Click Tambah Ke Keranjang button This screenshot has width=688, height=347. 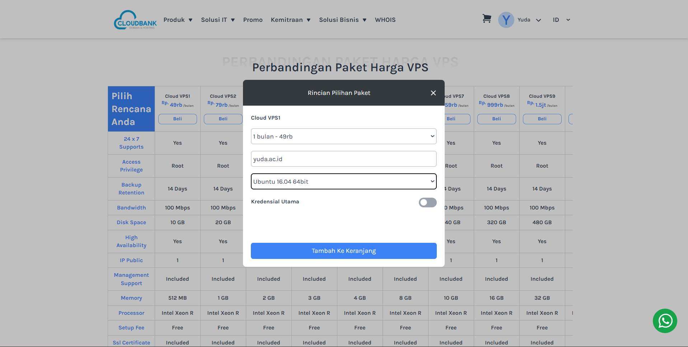coord(343,251)
